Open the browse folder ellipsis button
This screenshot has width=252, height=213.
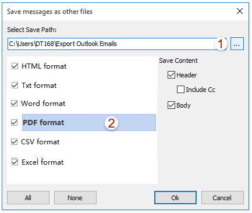[237, 44]
